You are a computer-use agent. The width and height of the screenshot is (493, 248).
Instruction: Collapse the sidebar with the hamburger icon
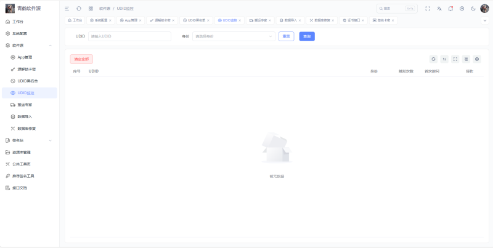67,9
